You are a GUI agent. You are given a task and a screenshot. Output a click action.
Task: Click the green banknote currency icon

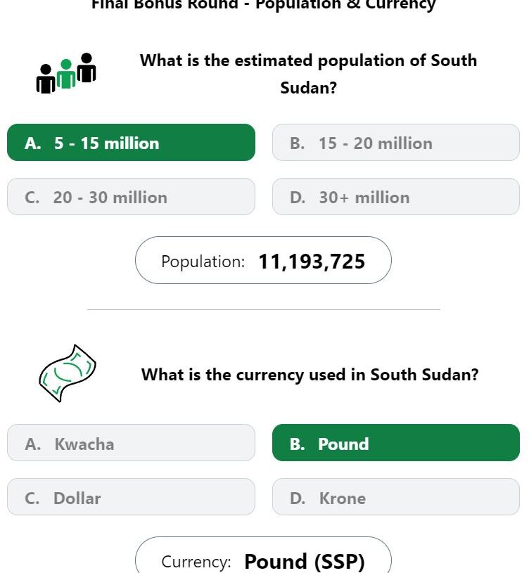(68, 373)
